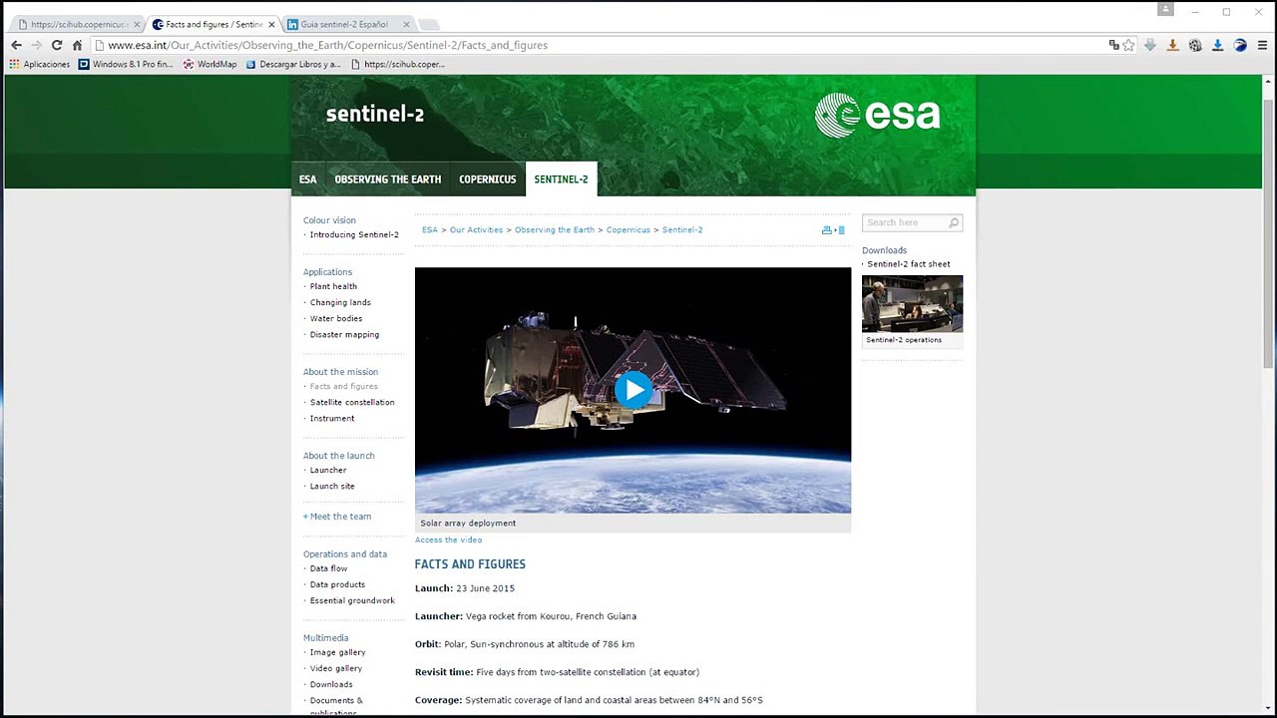Click the address bar URL
The image size is (1277, 718).
click(327, 45)
